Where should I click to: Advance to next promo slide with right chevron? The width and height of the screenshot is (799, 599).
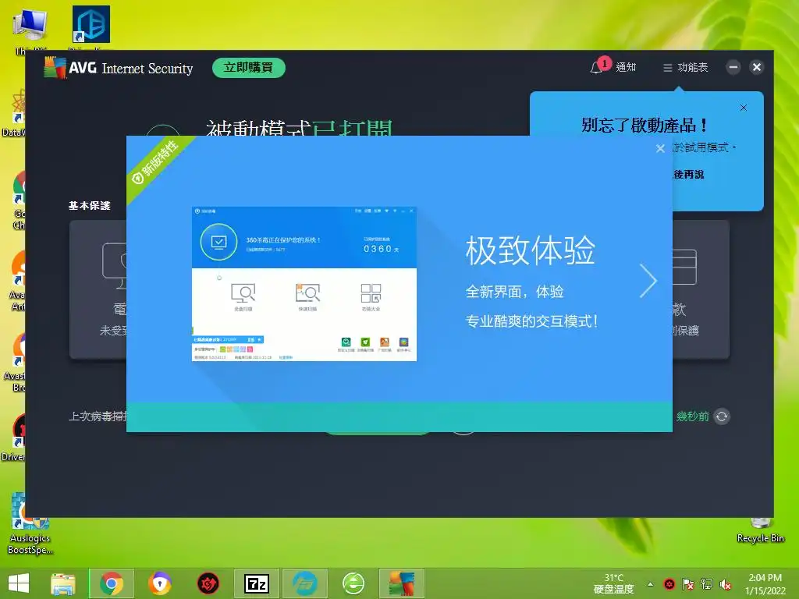[648, 281]
